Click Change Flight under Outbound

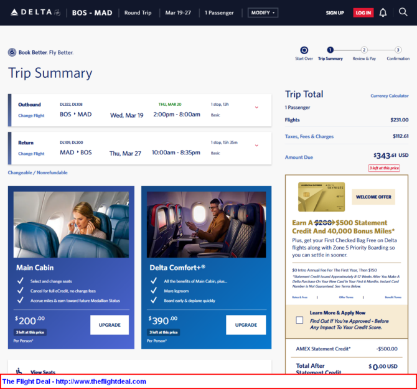pyautogui.click(x=31, y=115)
